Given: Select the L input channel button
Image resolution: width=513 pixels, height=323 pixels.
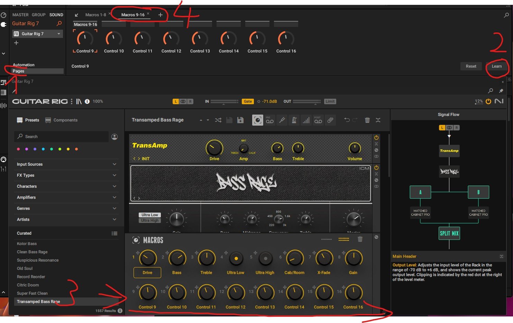Looking at the screenshot, I should pyautogui.click(x=176, y=101).
